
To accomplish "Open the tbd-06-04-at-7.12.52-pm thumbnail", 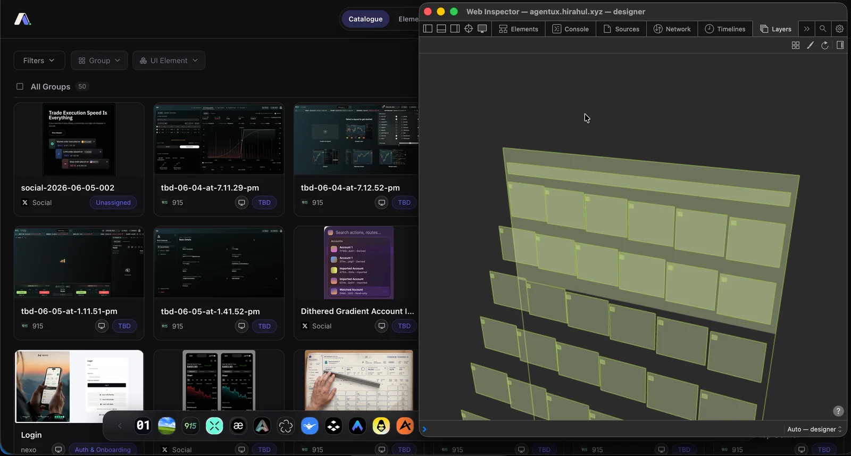I will click(356, 139).
